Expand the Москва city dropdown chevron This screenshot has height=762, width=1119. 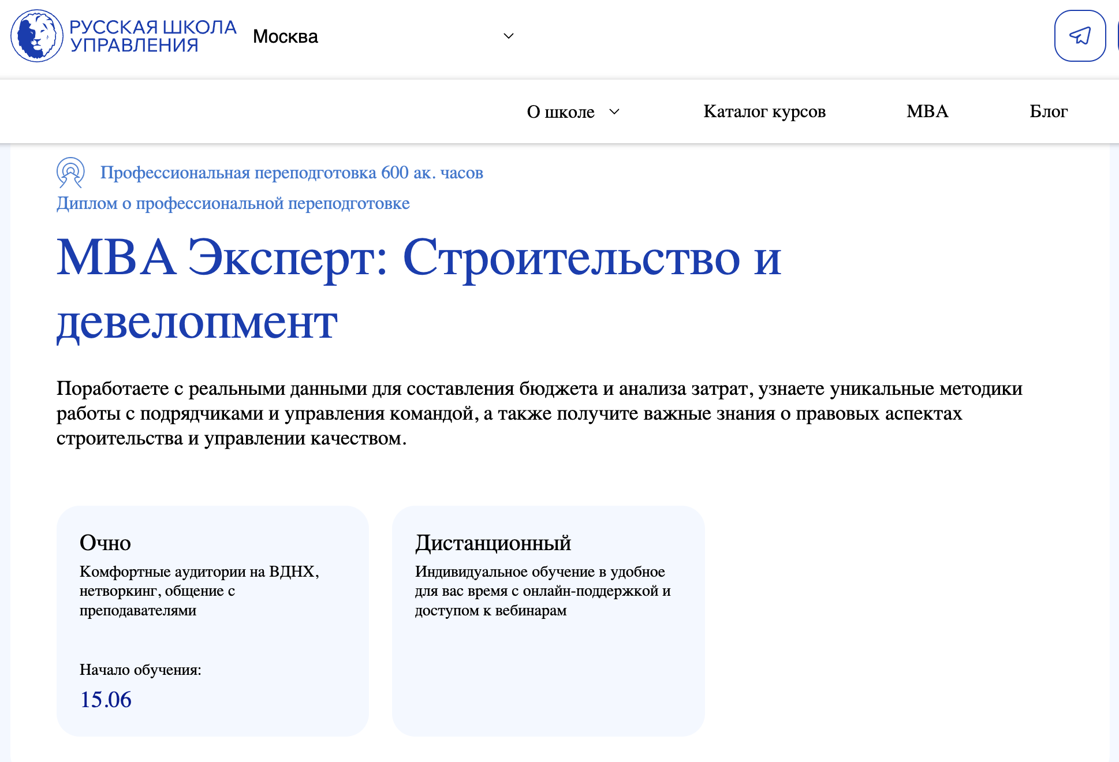tap(508, 36)
